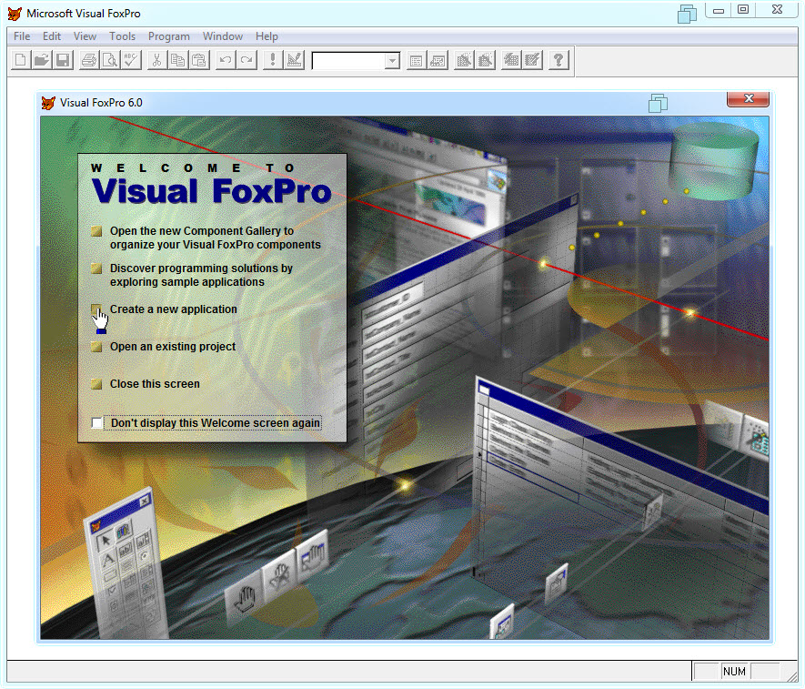The width and height of the screenshot is (805, 689).
Task: Launch the Report wizard toolbar icon
Action: [485, 60]
